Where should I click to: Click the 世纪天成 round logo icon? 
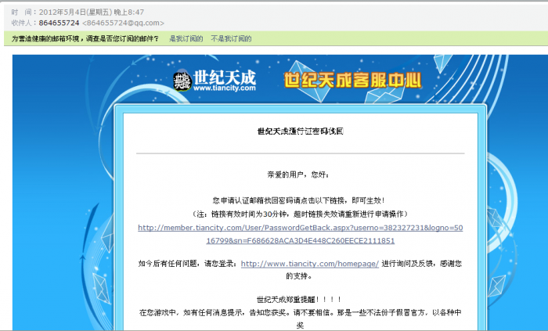tap(182, 81)
